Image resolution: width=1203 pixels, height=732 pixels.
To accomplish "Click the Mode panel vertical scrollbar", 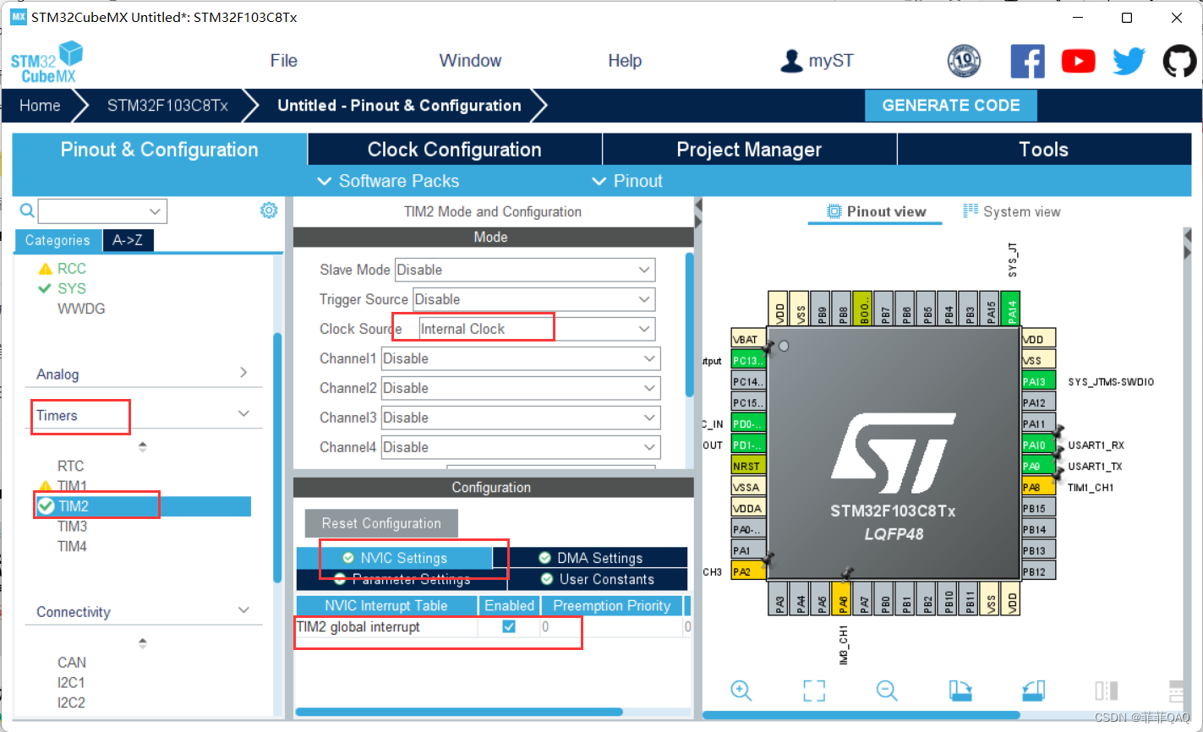I will click(x=690, y=325).
